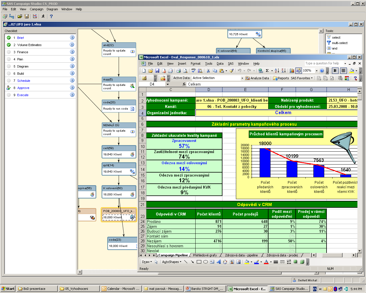
Task: Open the SAS menu in Excel menu bar
Action: pos(231,64)
